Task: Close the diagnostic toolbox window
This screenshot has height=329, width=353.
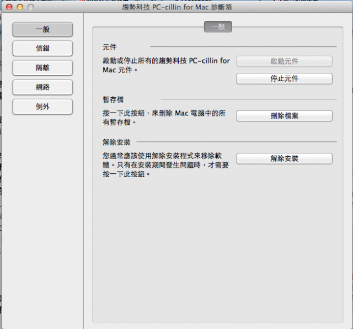Action: pos(9,7)
